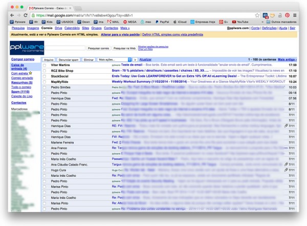Open Imagens in the top navigation

pyautogui.click(x=33, y=28)
